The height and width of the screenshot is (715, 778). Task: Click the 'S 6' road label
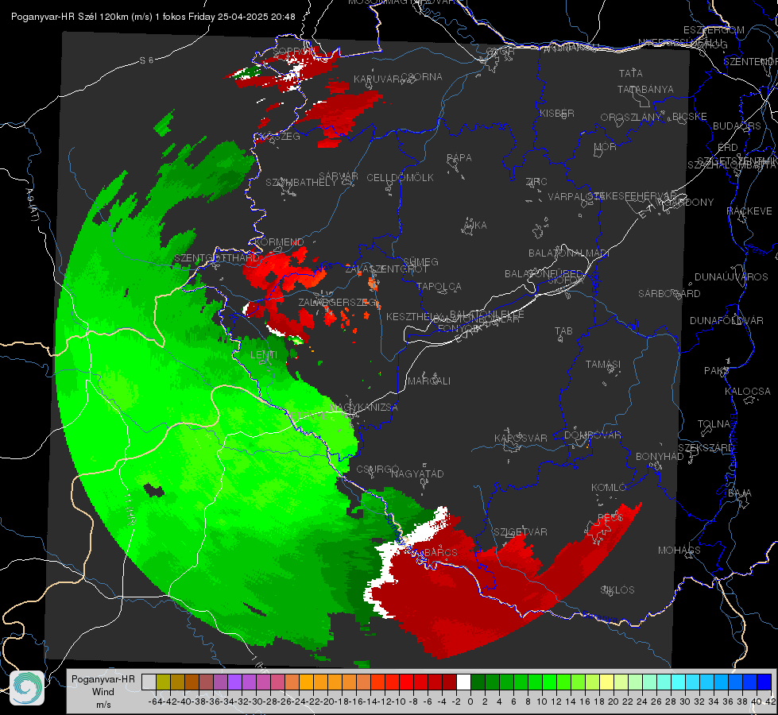[146, 60]
